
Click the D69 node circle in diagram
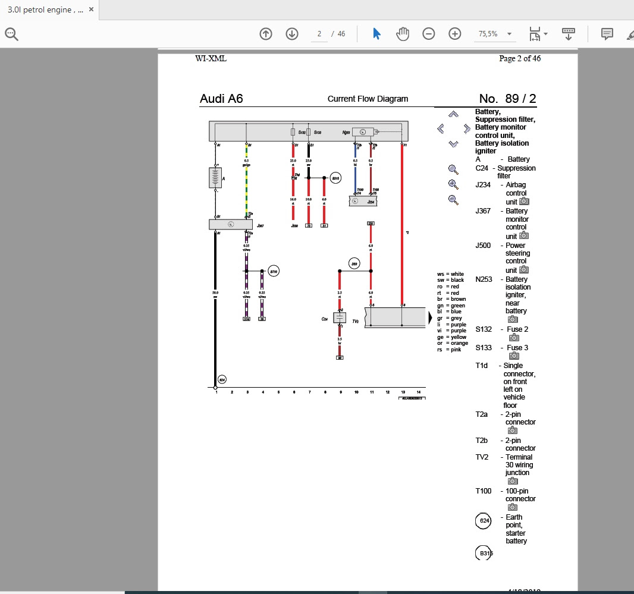(x=354, y=263)
